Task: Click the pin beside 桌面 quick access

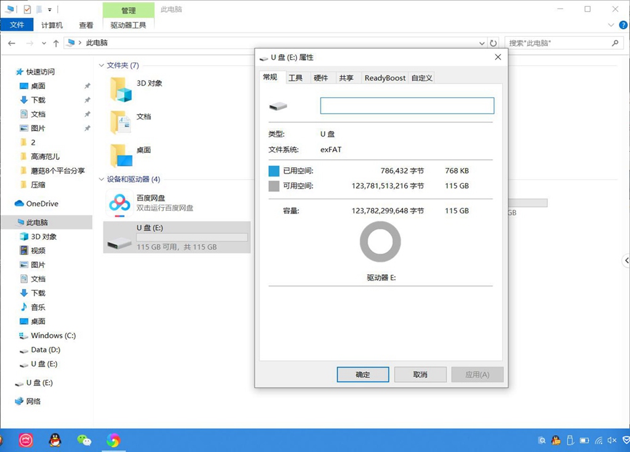Action: 87,86
